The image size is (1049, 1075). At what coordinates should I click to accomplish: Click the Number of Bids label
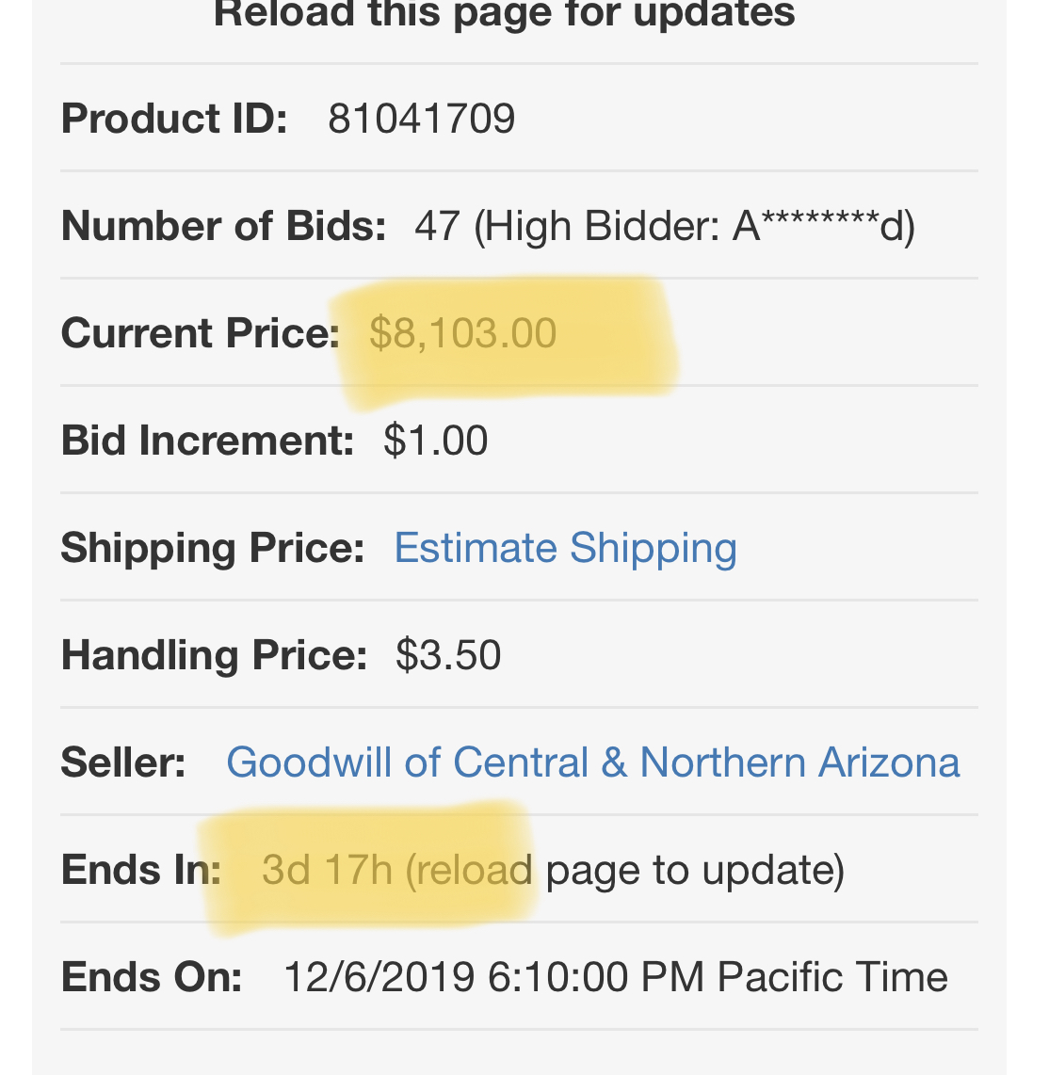(x=223, y=227)
